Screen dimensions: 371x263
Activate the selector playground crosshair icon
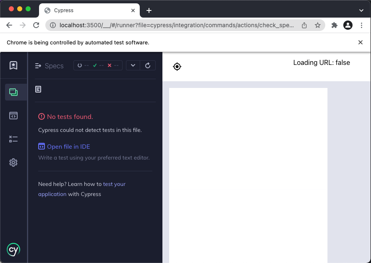point(177,67)
